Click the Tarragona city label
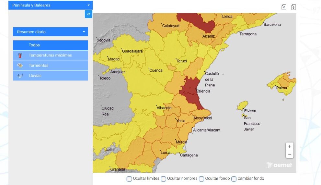Screen dimensions: 321x185 (248, 34)
